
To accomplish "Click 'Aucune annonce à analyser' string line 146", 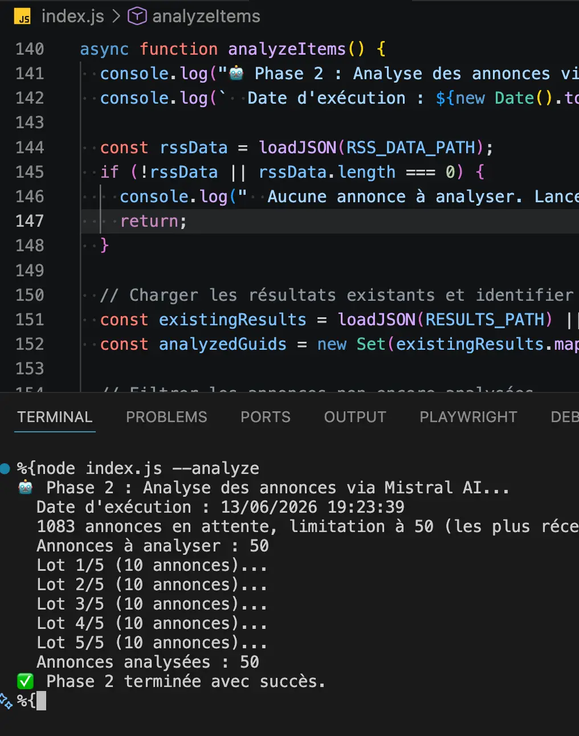I will pos(394,197).
